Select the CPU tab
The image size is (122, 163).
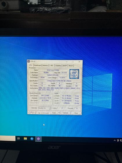tap(31, 65)
